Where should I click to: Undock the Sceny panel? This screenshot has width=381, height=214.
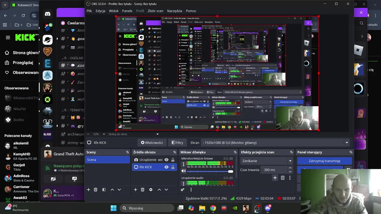pyautogui.click(x=127, y=152)
